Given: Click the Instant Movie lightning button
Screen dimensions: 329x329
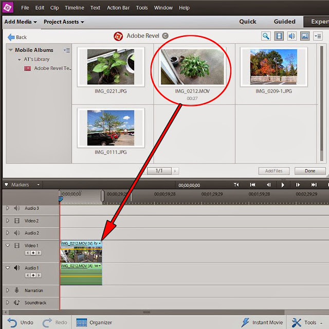Looking at the screenshot, I should [262, 322].
